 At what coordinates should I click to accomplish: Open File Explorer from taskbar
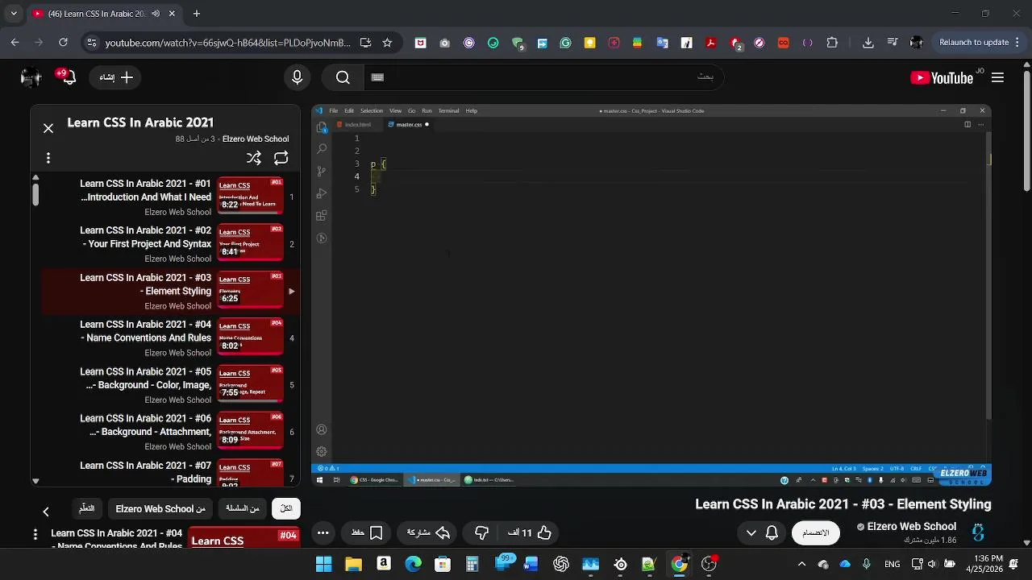[353, 564]
